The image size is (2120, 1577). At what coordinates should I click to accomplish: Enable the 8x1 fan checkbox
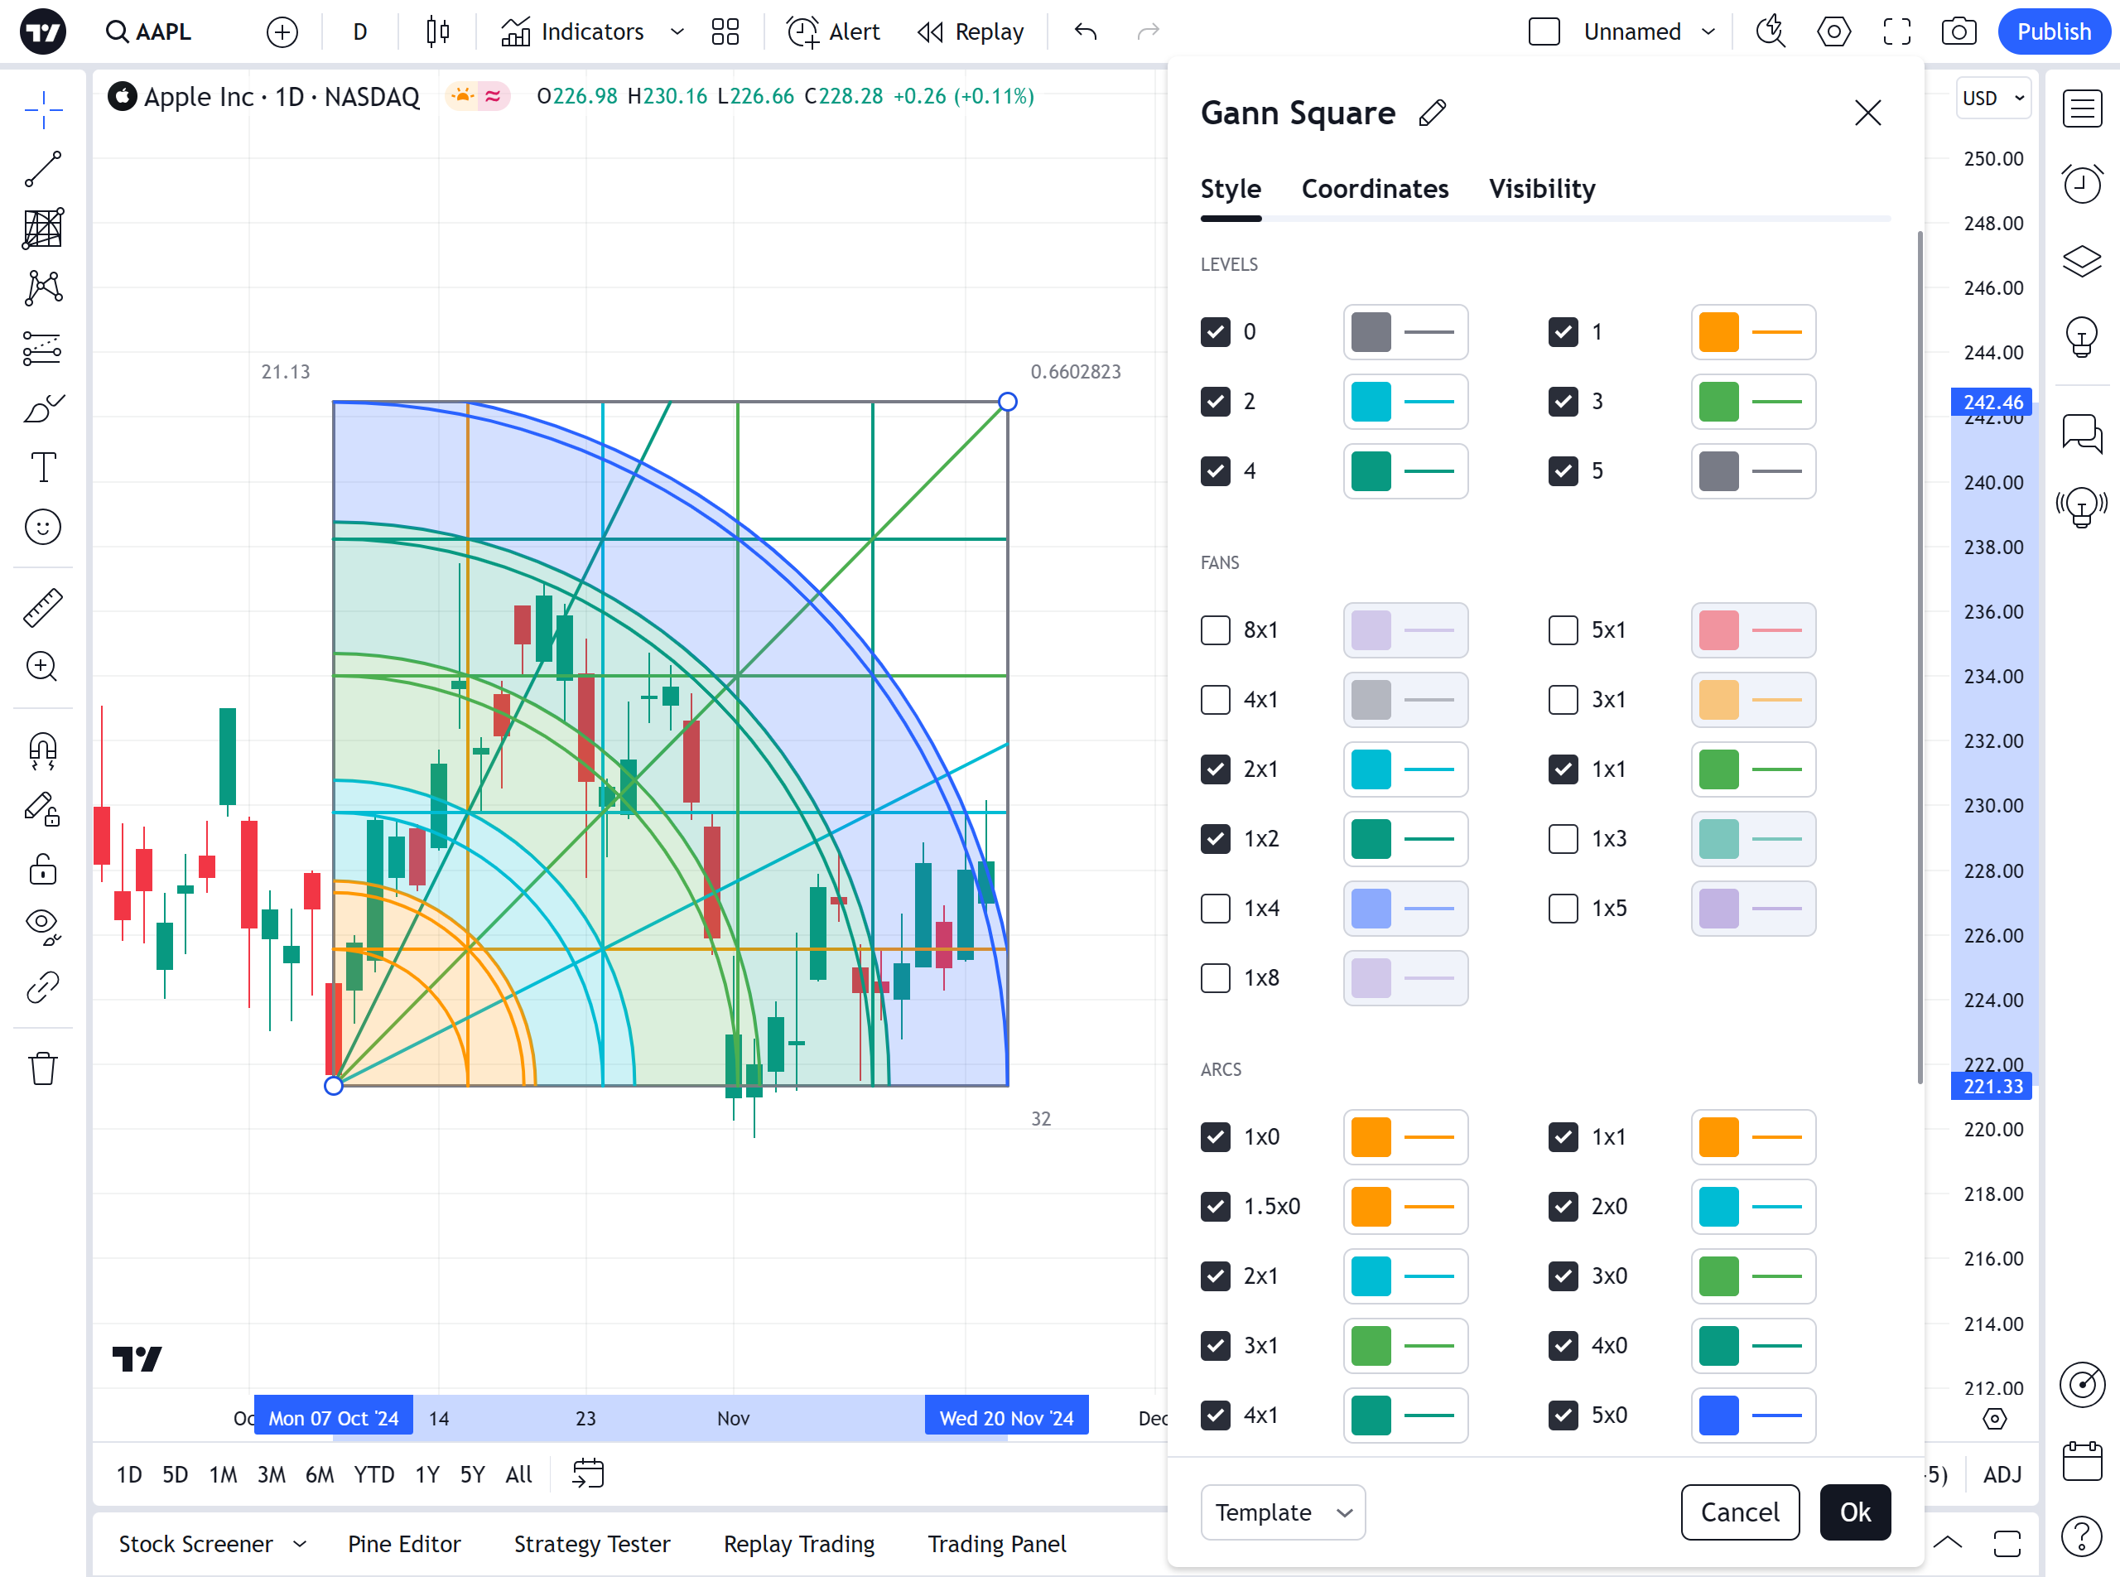coord(1215,630)
